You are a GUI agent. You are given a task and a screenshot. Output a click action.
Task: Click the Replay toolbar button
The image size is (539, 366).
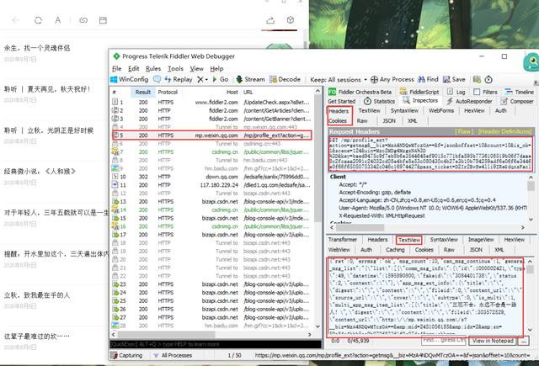point(179,79)
